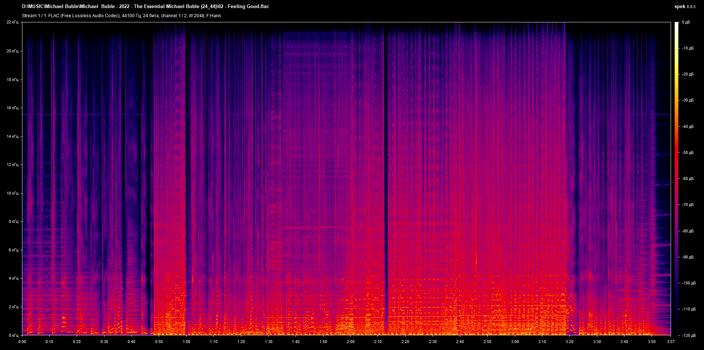704x350 pixels.
Task: Click the -10 дБ scale label
Action: point(687,48)
